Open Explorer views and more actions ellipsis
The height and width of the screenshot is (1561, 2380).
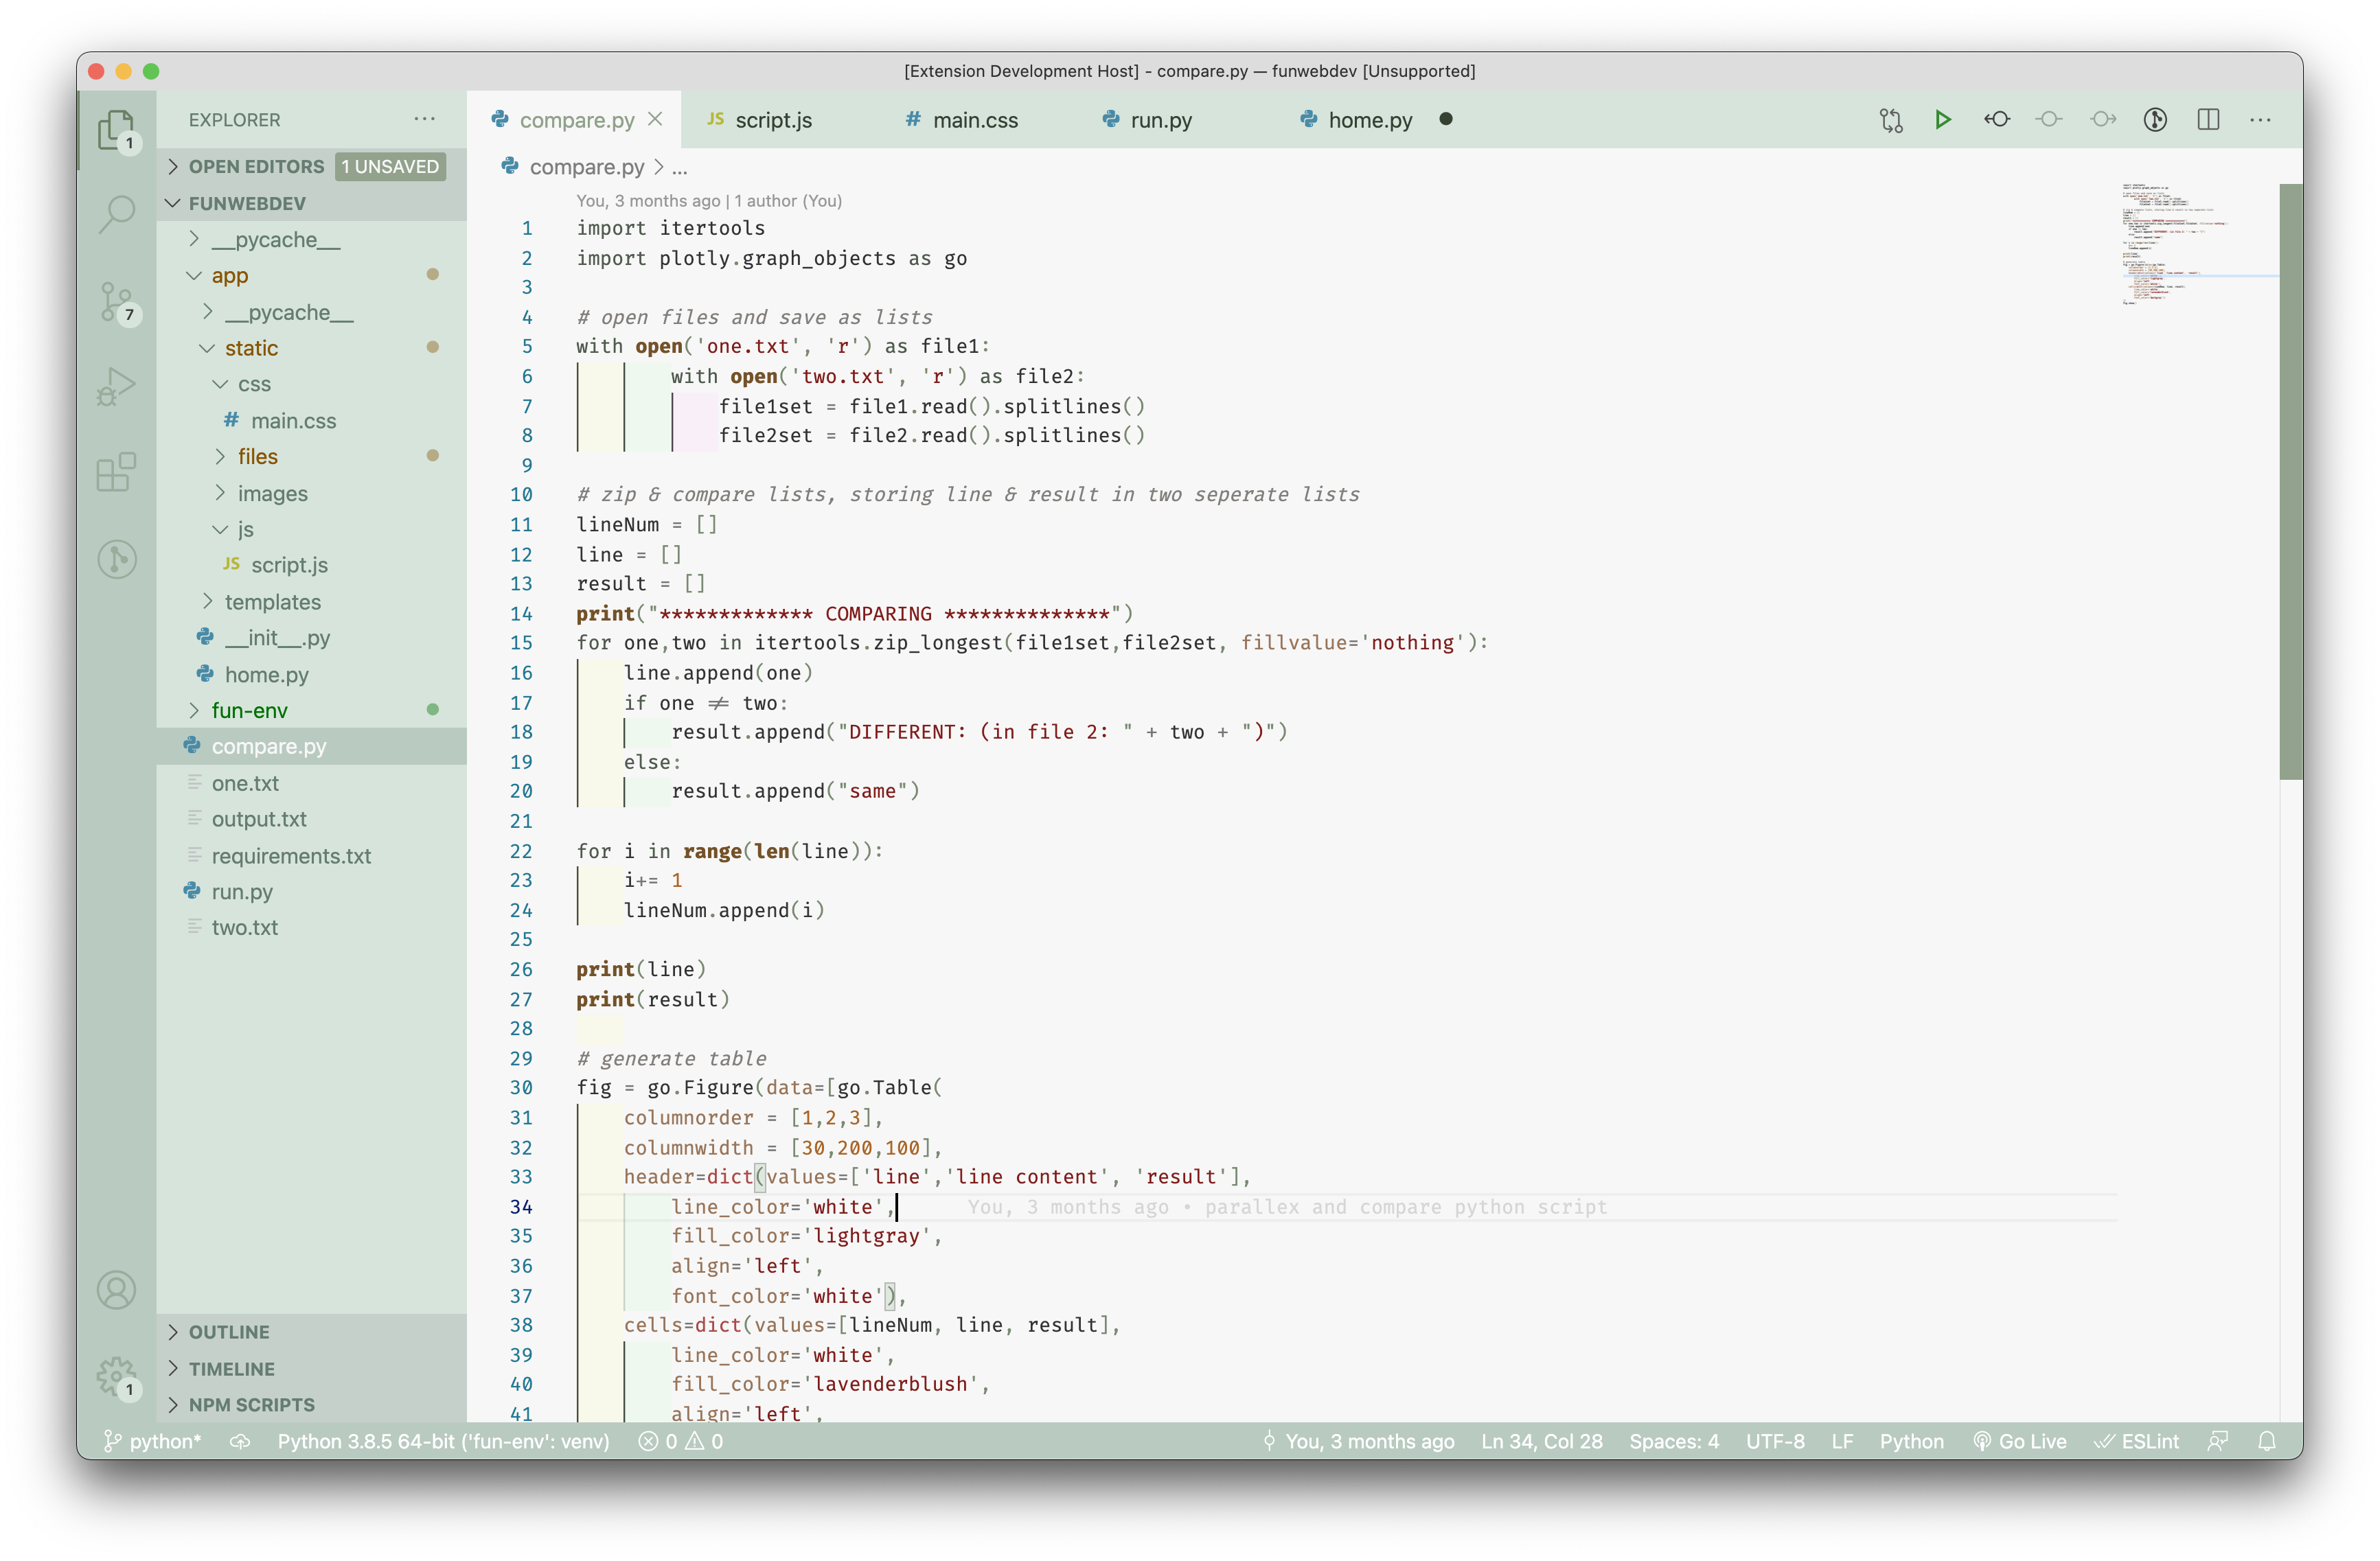pos(425,119)
